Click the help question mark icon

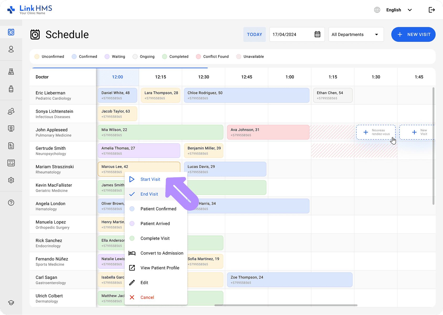click(11, 203)
